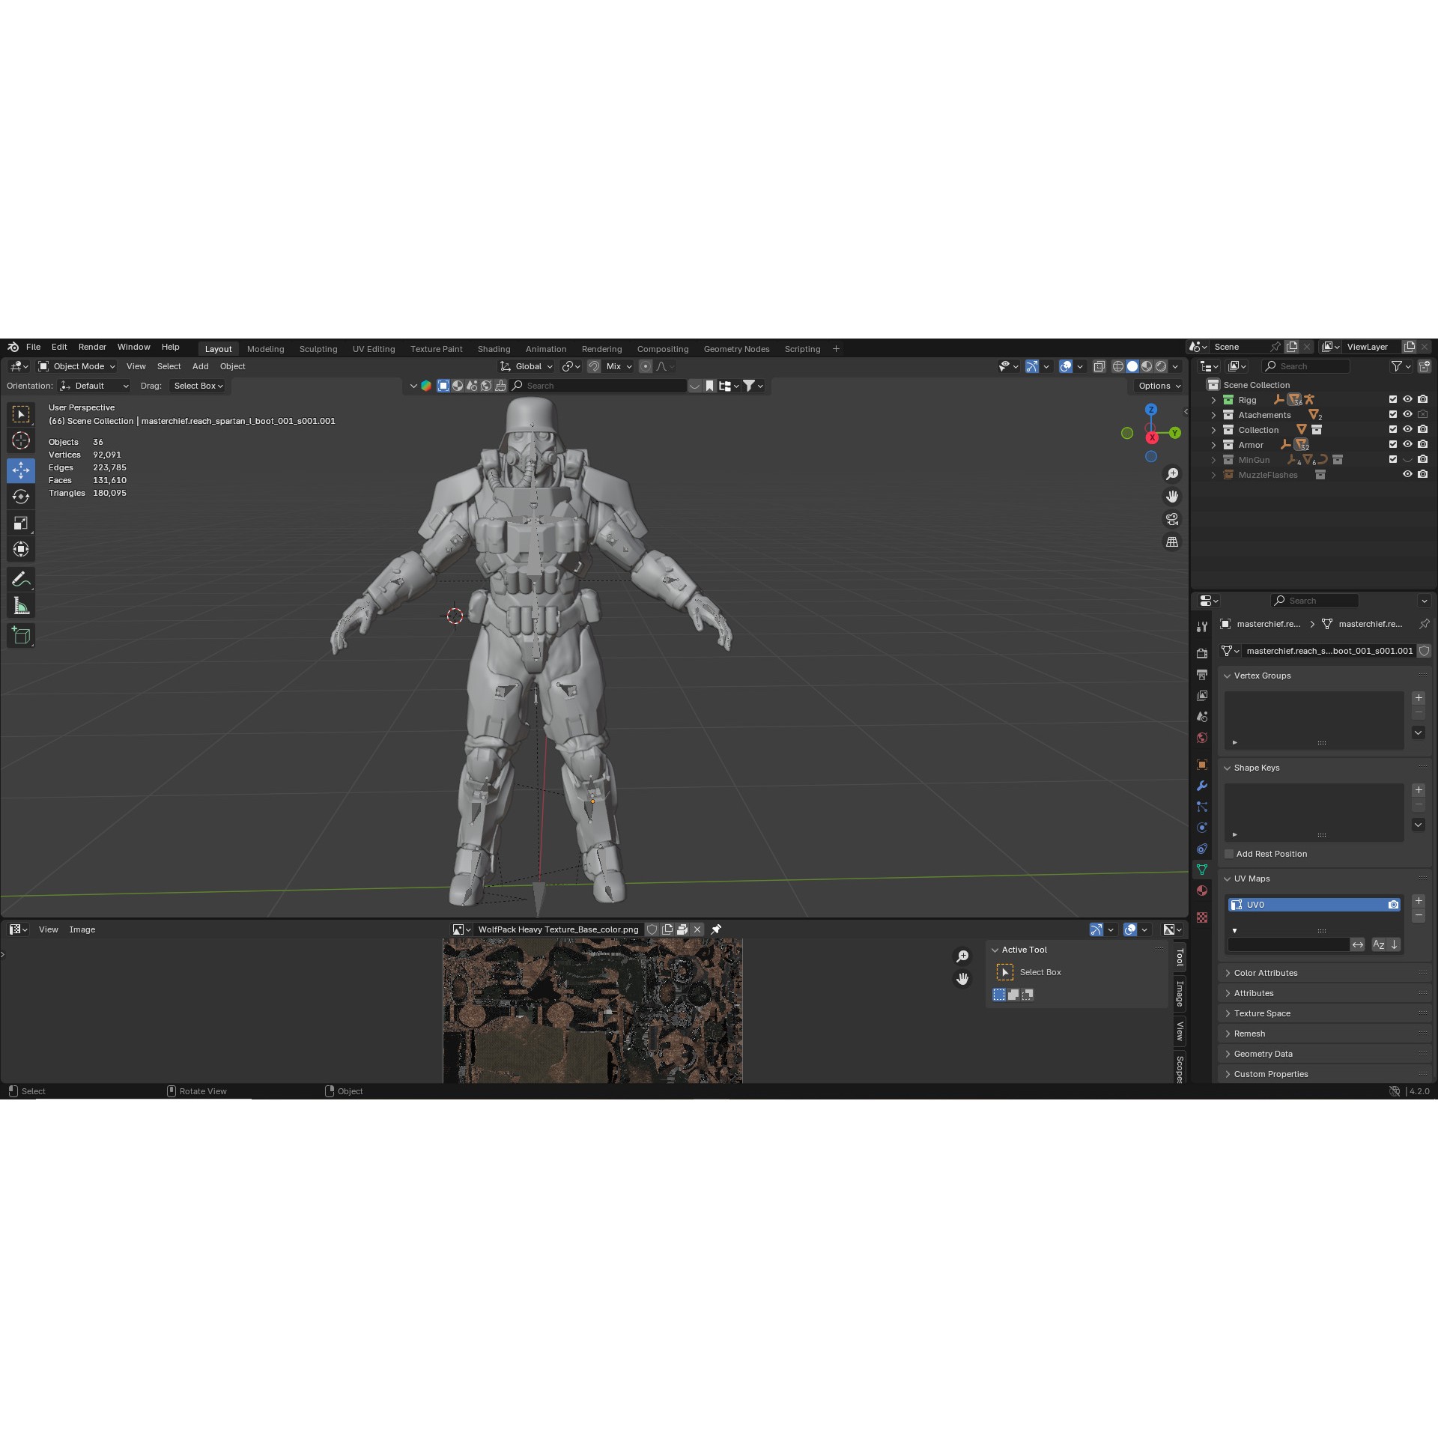Select the Cursor tool in the viewport toolbar
Image resolution: width=1438 pixels, height=1438 pixels.
[x=21, y=440]
